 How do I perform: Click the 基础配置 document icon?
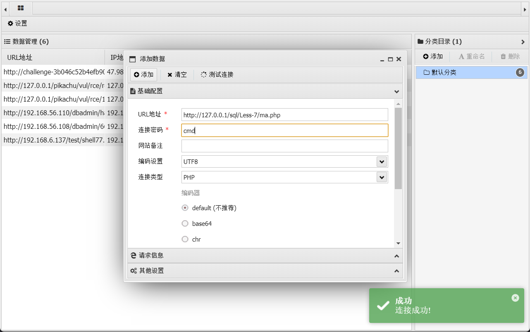(x=133, y=91)
